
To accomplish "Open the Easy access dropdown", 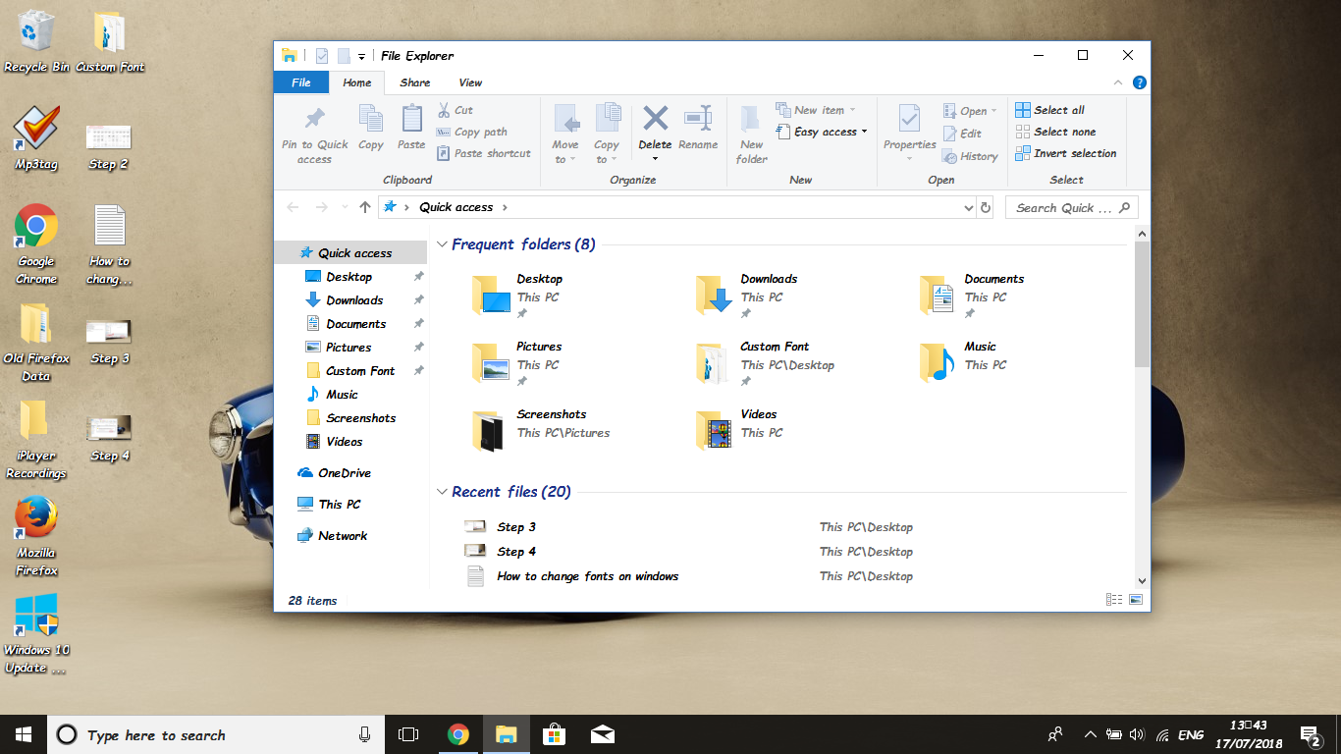I will (x=823, y=131).
